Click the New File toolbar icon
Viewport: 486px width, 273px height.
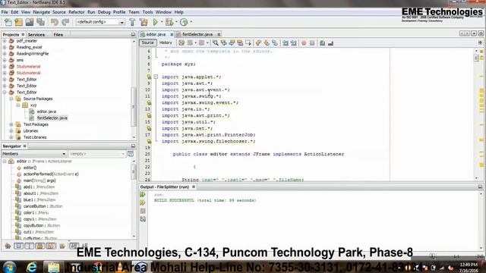coord(8,22)
